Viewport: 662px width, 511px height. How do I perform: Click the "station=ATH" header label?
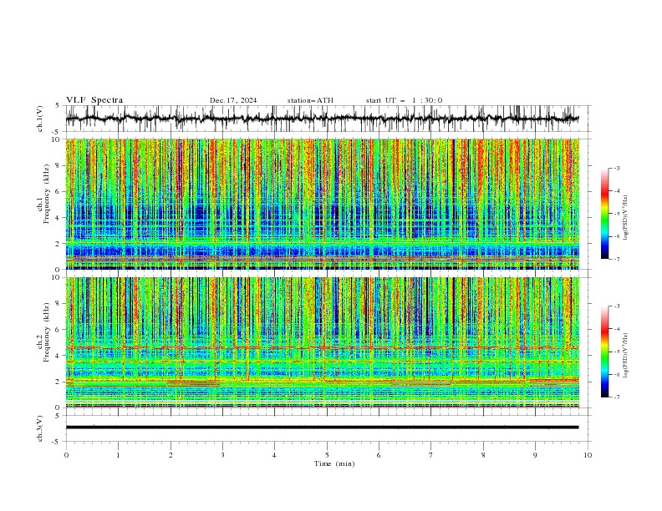point(310,100)
